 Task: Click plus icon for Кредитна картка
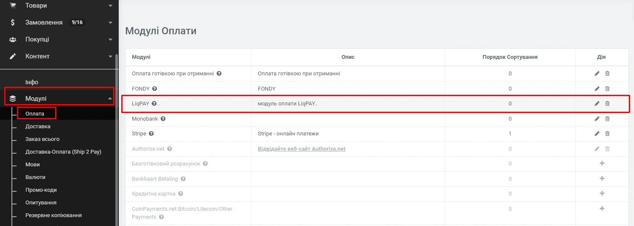[x=602, y=193]
